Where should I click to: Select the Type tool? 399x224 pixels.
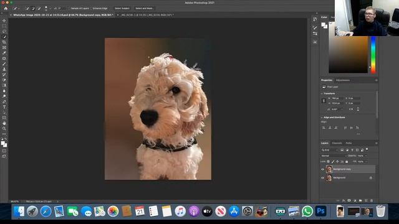coord(4,107)
